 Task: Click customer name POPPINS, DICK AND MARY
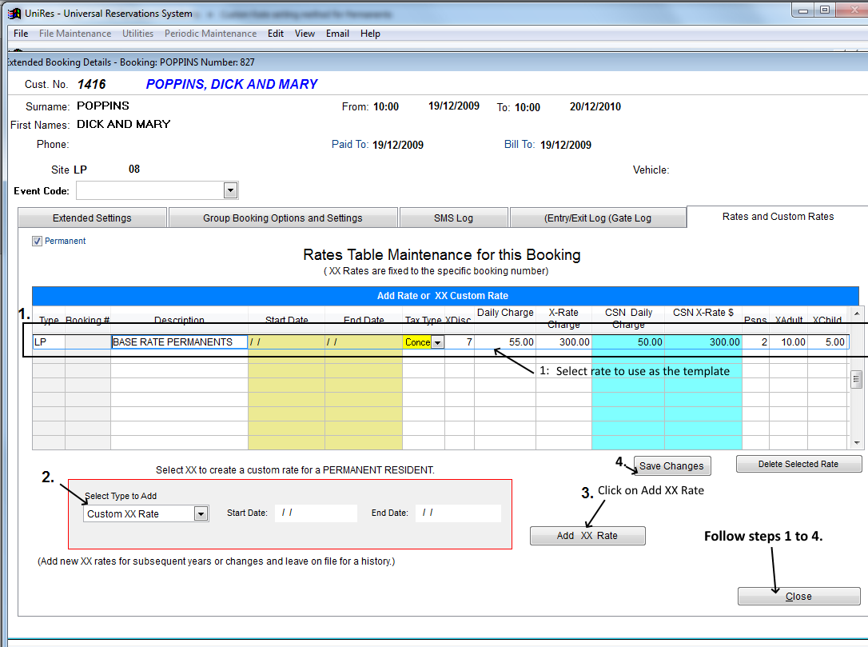[x=232, y=84]
